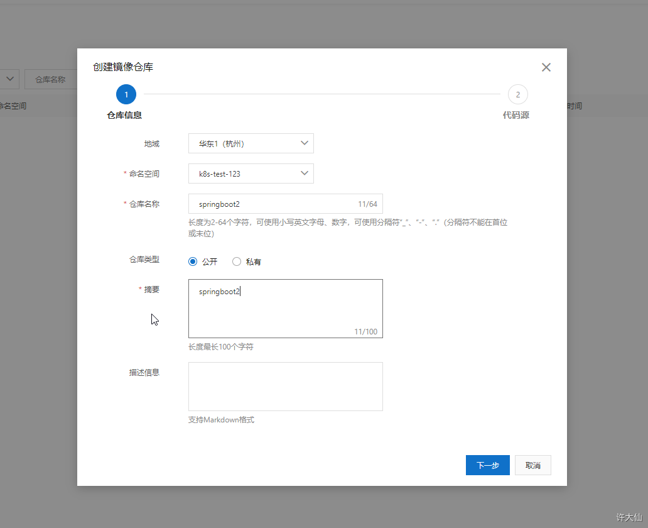Select step 2 代码源 circle
Viewport: 648px width, 528px height.
tap(518, 94)
